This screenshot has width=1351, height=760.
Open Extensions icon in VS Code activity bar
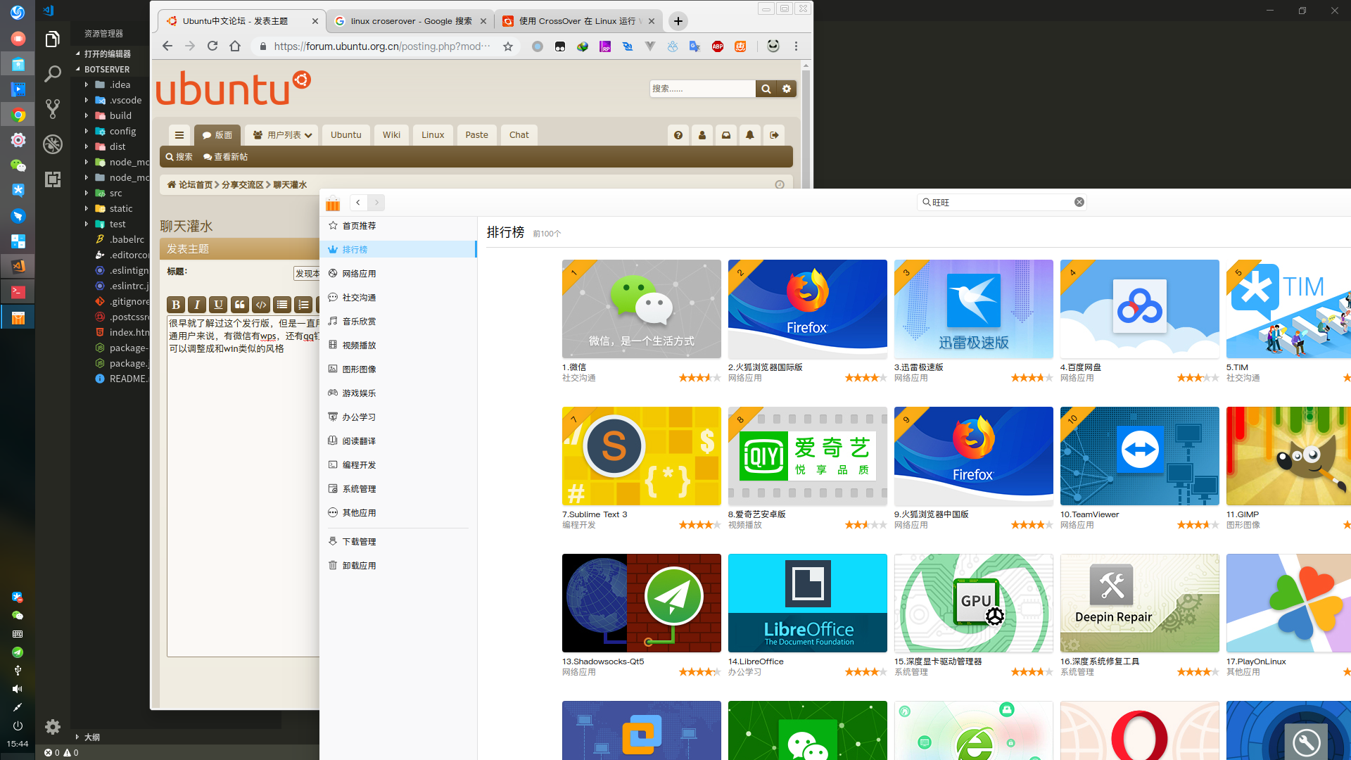coord(53,179)
